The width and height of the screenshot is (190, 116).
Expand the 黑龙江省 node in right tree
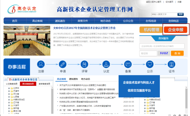coord(145,111)
